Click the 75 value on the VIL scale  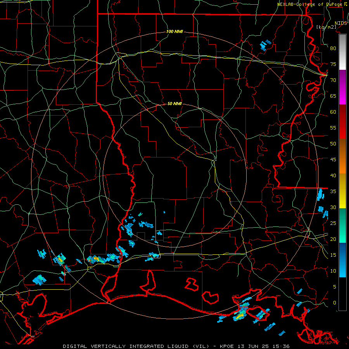click(333, 64)
